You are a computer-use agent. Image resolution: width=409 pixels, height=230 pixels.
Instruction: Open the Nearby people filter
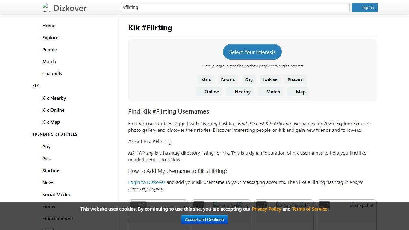click(243, 92)
